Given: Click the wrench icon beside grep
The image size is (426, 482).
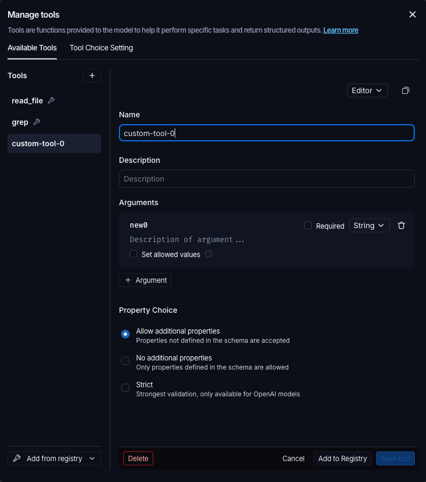Looking at the screenshot, I should tap(36, 122).
